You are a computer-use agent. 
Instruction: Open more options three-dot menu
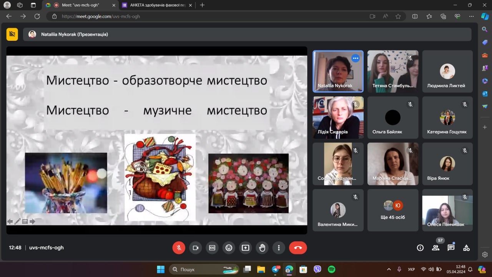pos(279,248)
